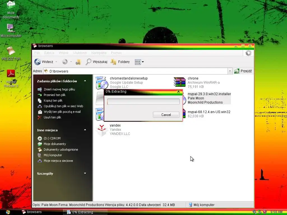Click the CDROM disc icon in side panel
The image size is (287, 215).
point(40,138)
